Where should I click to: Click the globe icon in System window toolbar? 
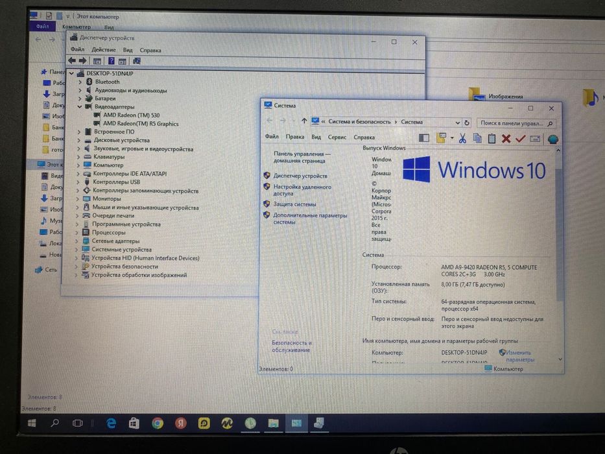[x=552, y=139]
